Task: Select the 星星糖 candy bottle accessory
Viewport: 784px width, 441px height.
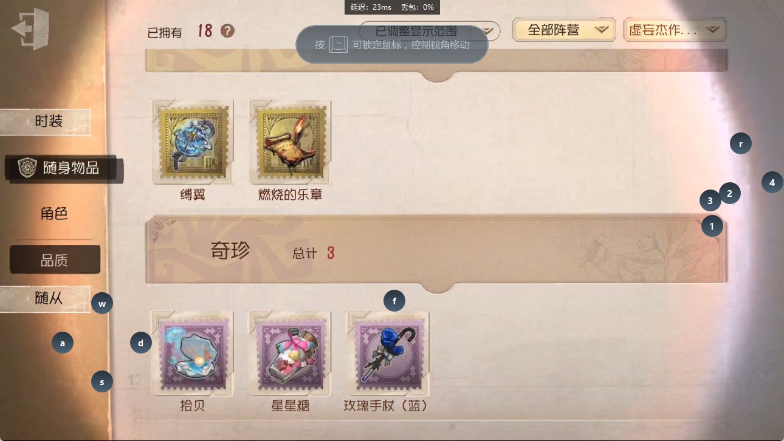Action: (x=290, y=353)
